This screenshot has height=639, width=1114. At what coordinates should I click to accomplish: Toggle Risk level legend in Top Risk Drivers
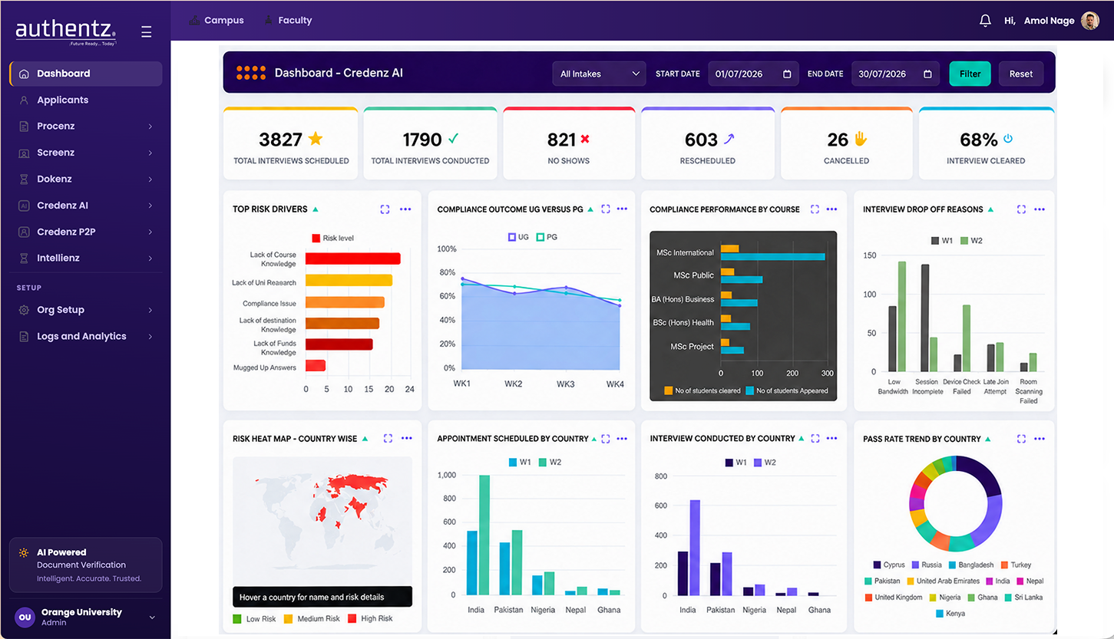(x=332, y=238)
